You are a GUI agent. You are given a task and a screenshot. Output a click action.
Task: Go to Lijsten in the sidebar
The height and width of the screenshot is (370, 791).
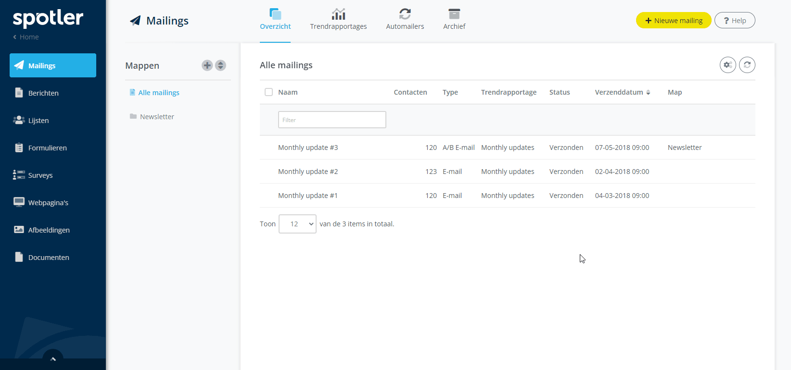[53, 120]
